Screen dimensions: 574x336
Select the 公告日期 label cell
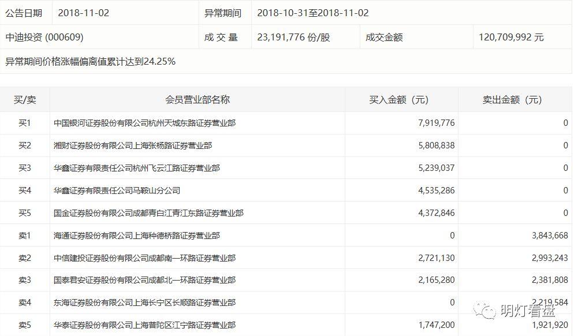[24, 13]
